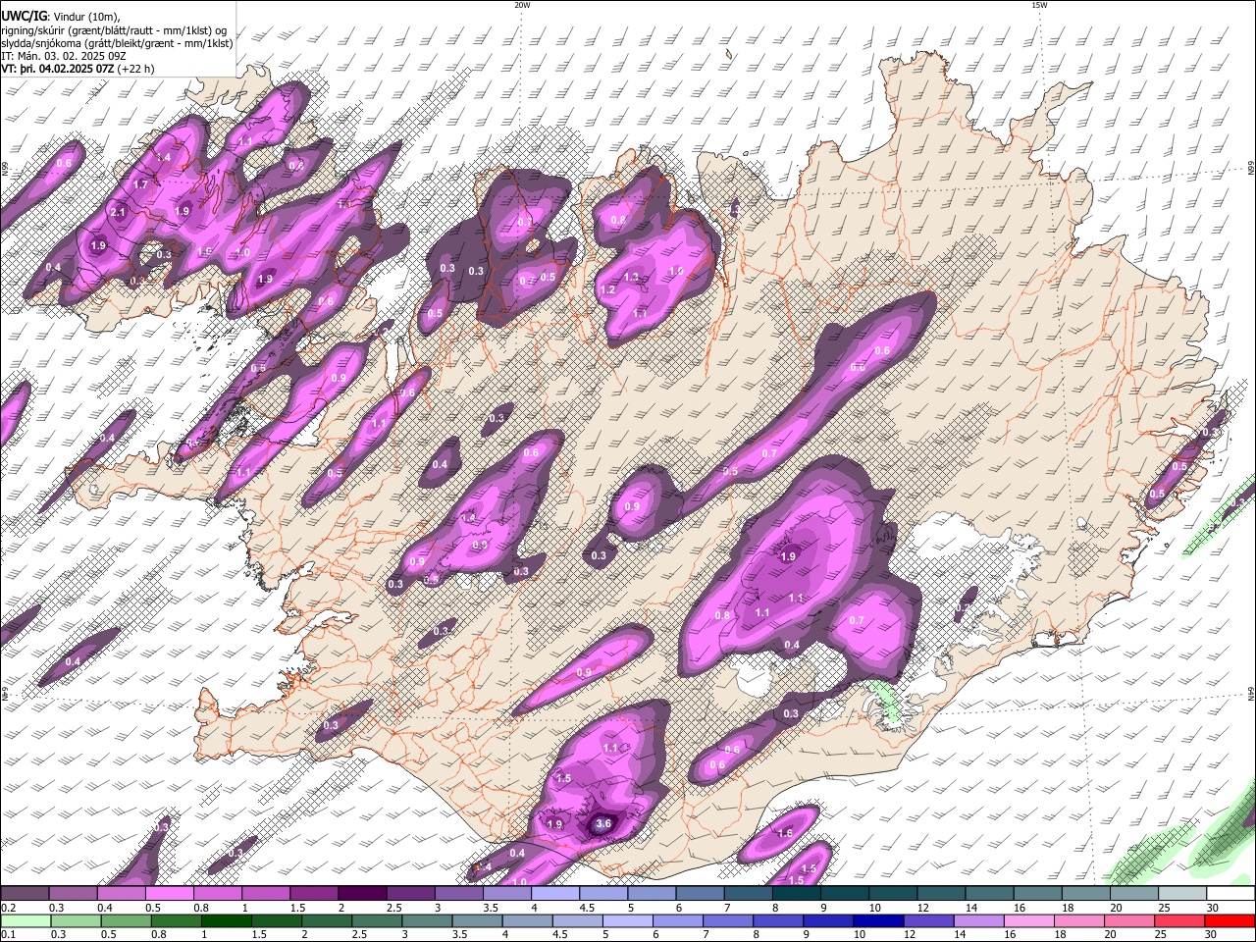Image resolution: width=1256 pixels, height=942 pixels.
Task: Click the 3.6 precipitation value on the map
Action: [603, 824]
